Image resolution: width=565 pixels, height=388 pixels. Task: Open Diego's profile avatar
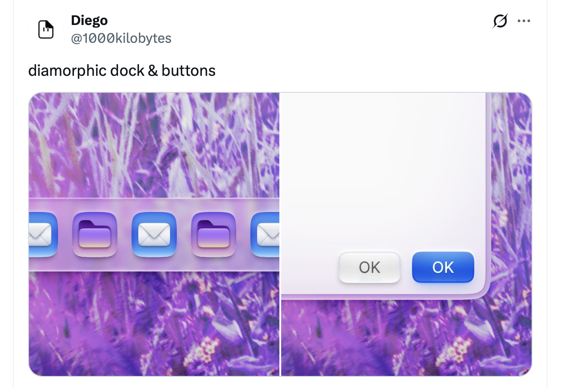pos(46,30)
